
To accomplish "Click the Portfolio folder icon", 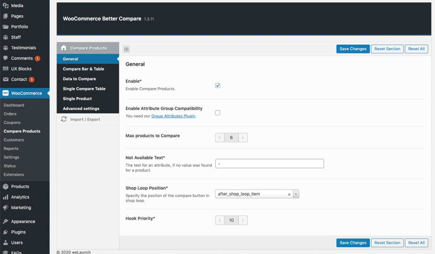I will (6, 27).
